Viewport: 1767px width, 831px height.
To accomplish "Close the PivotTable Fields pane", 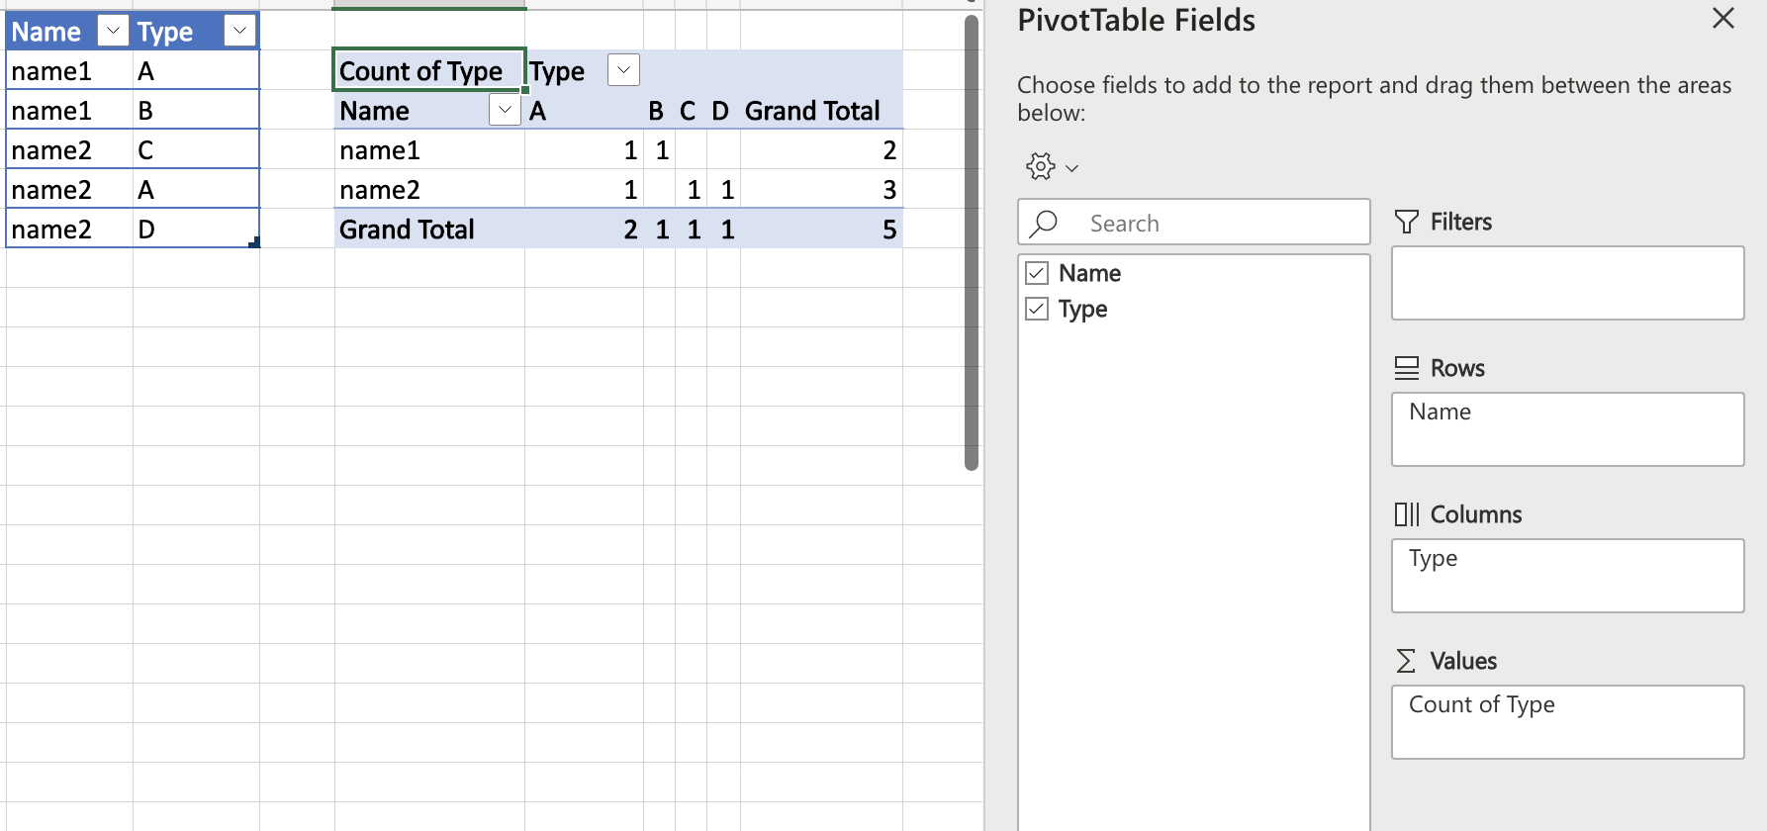I will click(1722, 19).
